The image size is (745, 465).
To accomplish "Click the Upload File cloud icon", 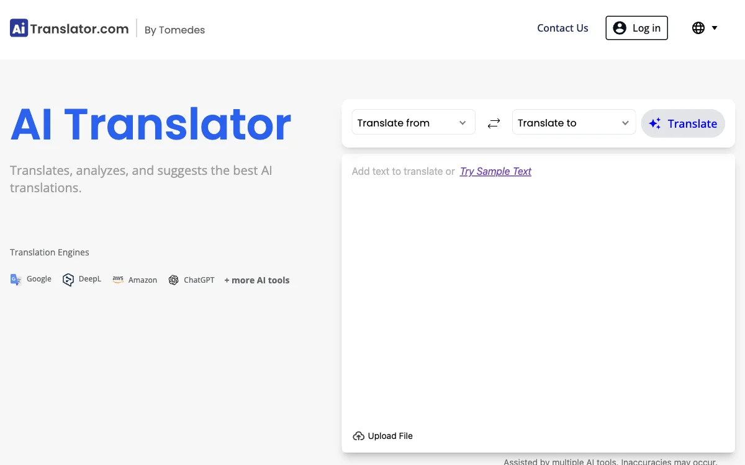I will [358, 436].
